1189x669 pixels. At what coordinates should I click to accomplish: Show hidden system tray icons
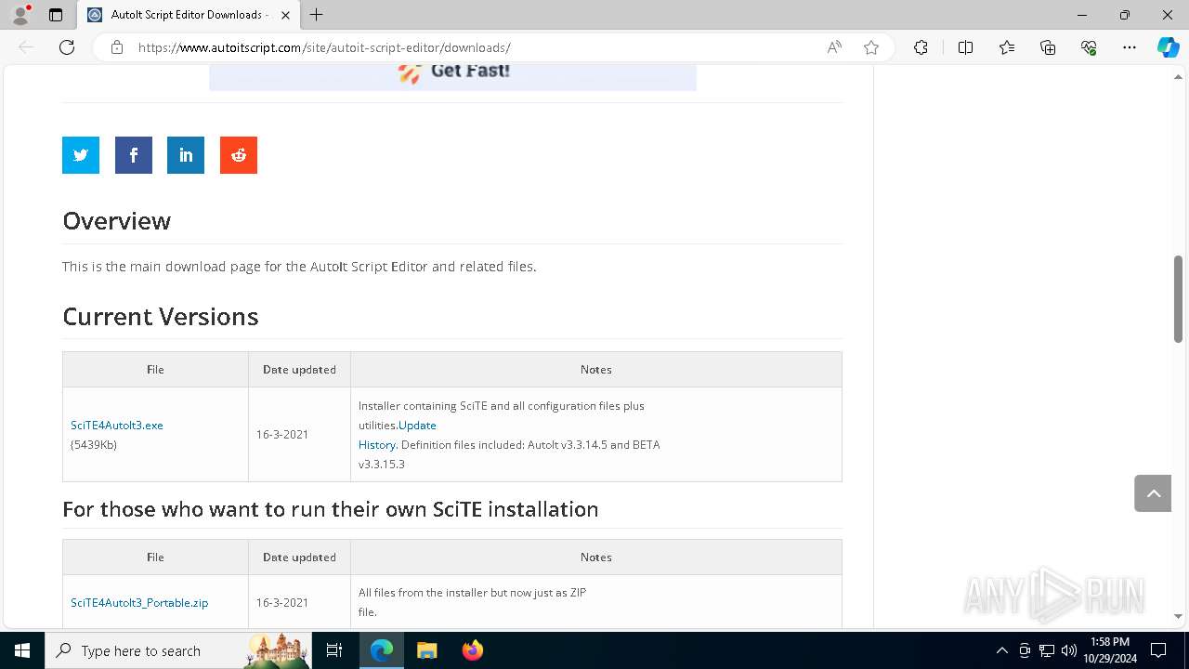1001,650
